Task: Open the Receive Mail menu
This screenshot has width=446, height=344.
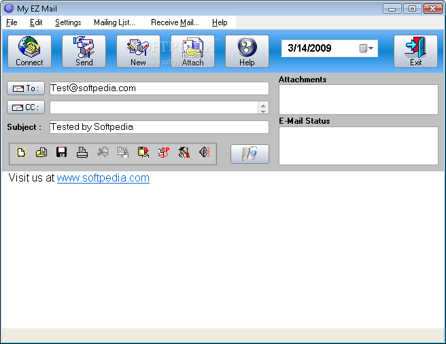Action: (175, 22)
